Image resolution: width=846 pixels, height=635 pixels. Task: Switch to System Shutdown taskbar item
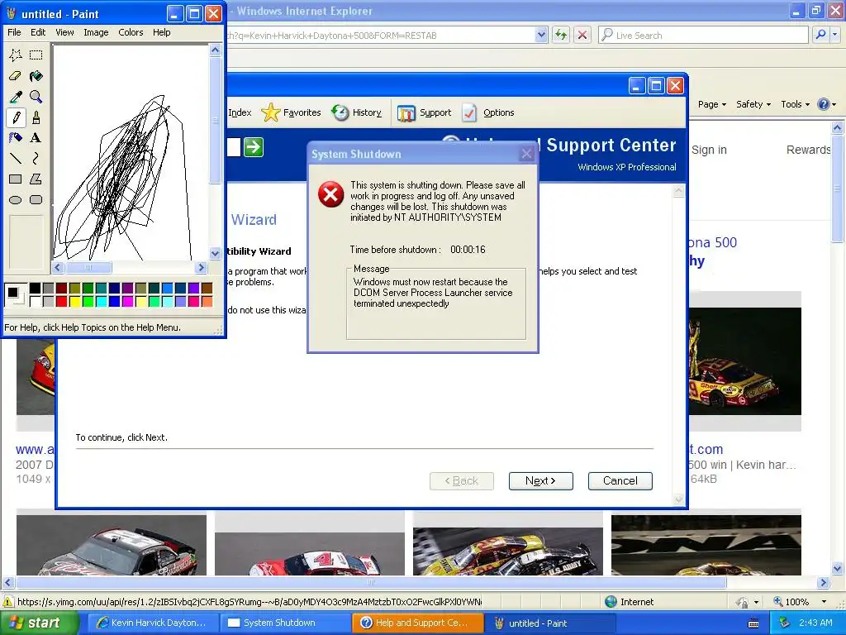(286, 623)
